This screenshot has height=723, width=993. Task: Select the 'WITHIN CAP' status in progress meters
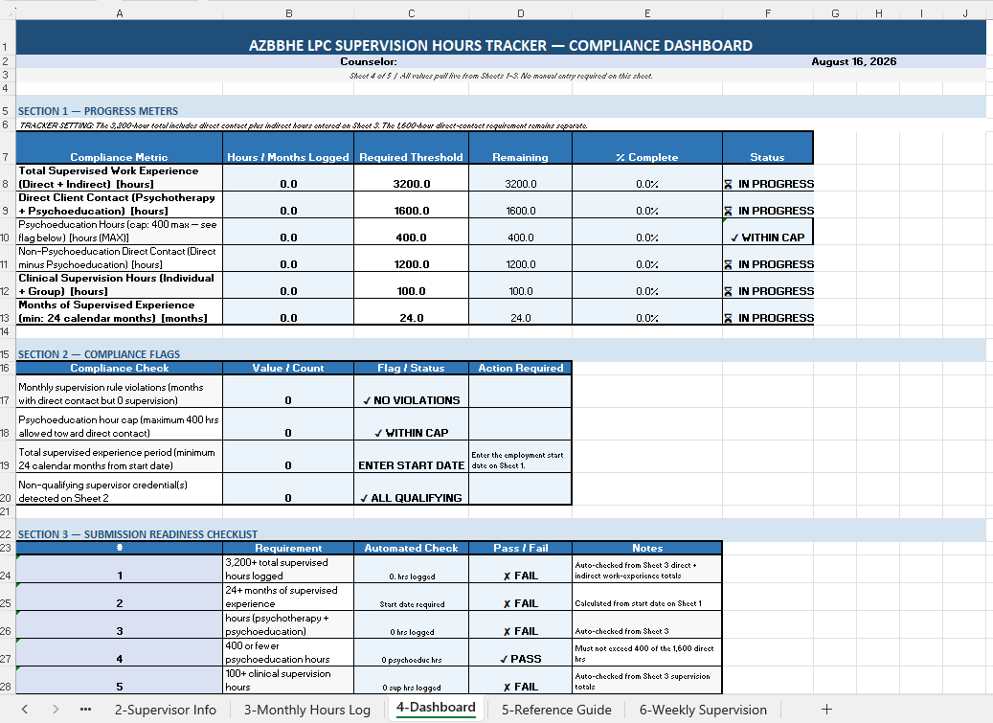coord(768,232)
